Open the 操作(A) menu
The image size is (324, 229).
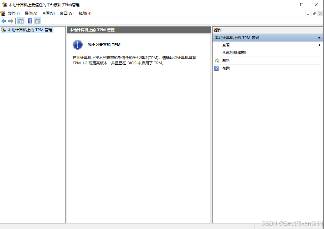[31, 13]
